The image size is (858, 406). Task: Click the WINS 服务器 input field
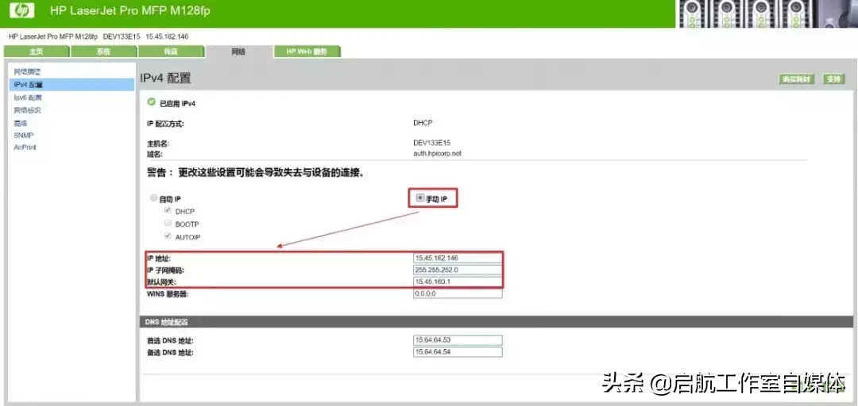pos(458,294)
